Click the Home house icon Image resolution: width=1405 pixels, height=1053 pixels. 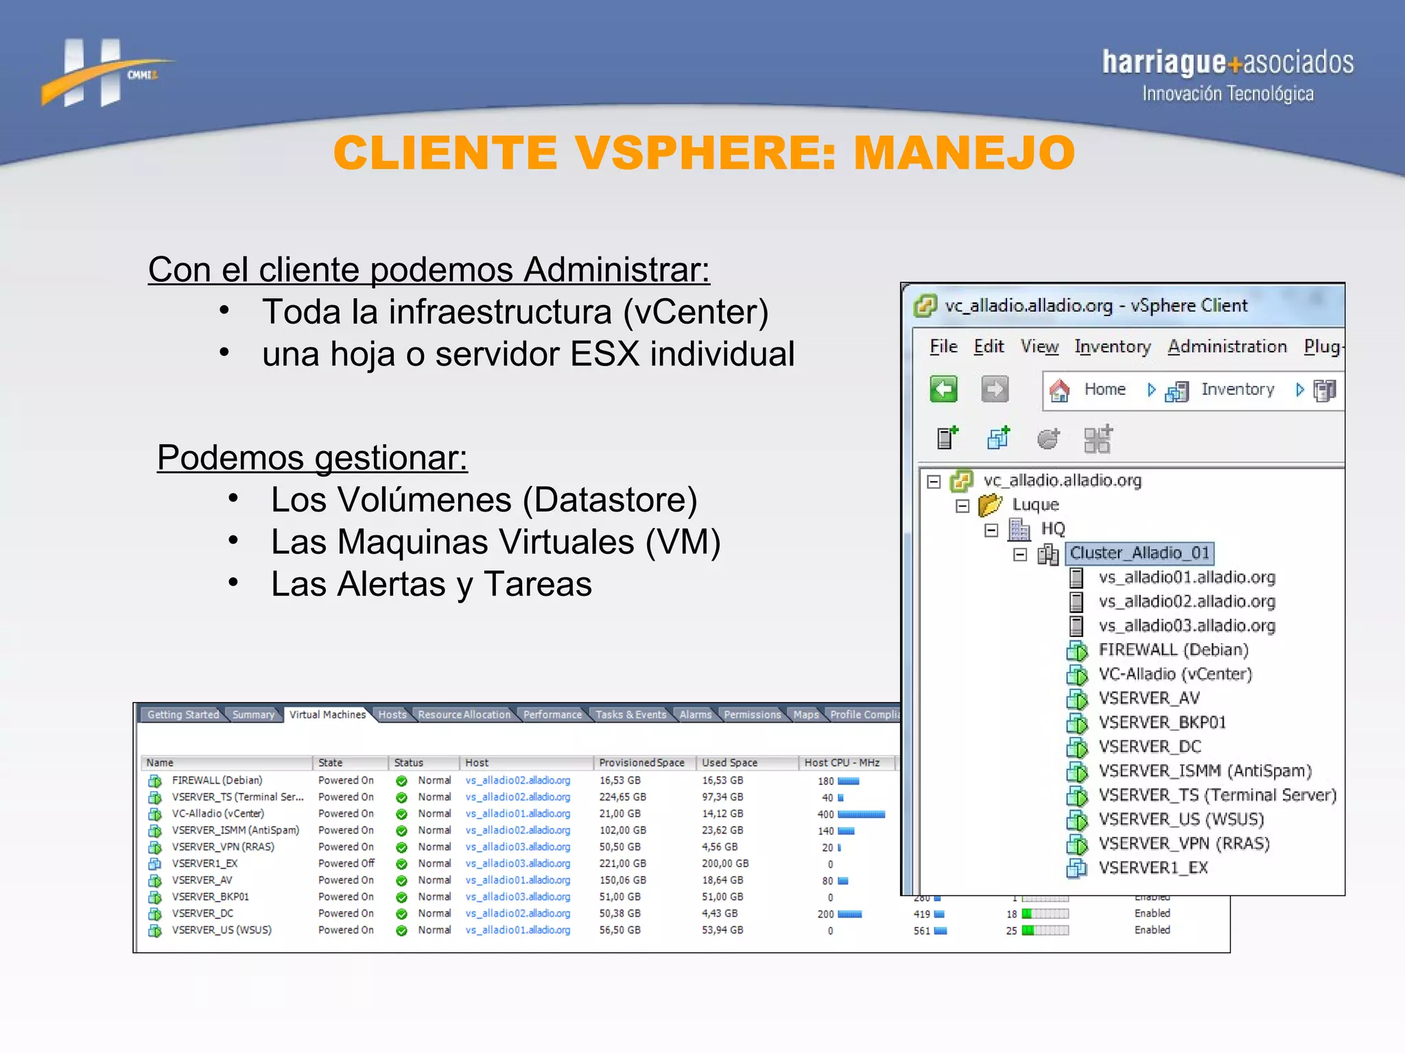click(1060, 390)
